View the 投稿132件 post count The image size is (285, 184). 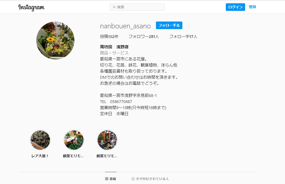click(109, 37)
